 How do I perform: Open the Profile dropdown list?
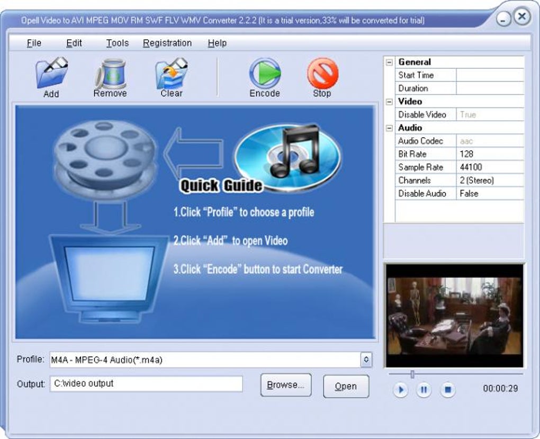coord(366,360)
